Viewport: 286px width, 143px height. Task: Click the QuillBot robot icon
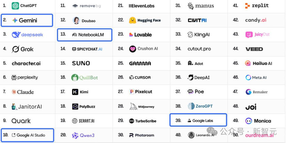tap(75, 78)
